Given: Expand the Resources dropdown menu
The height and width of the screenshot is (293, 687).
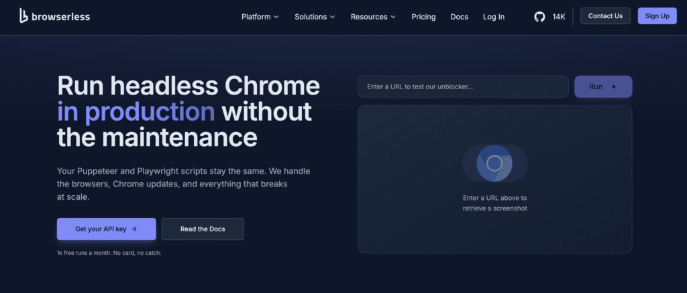Looking at the screenshot, I should [373, 17].
